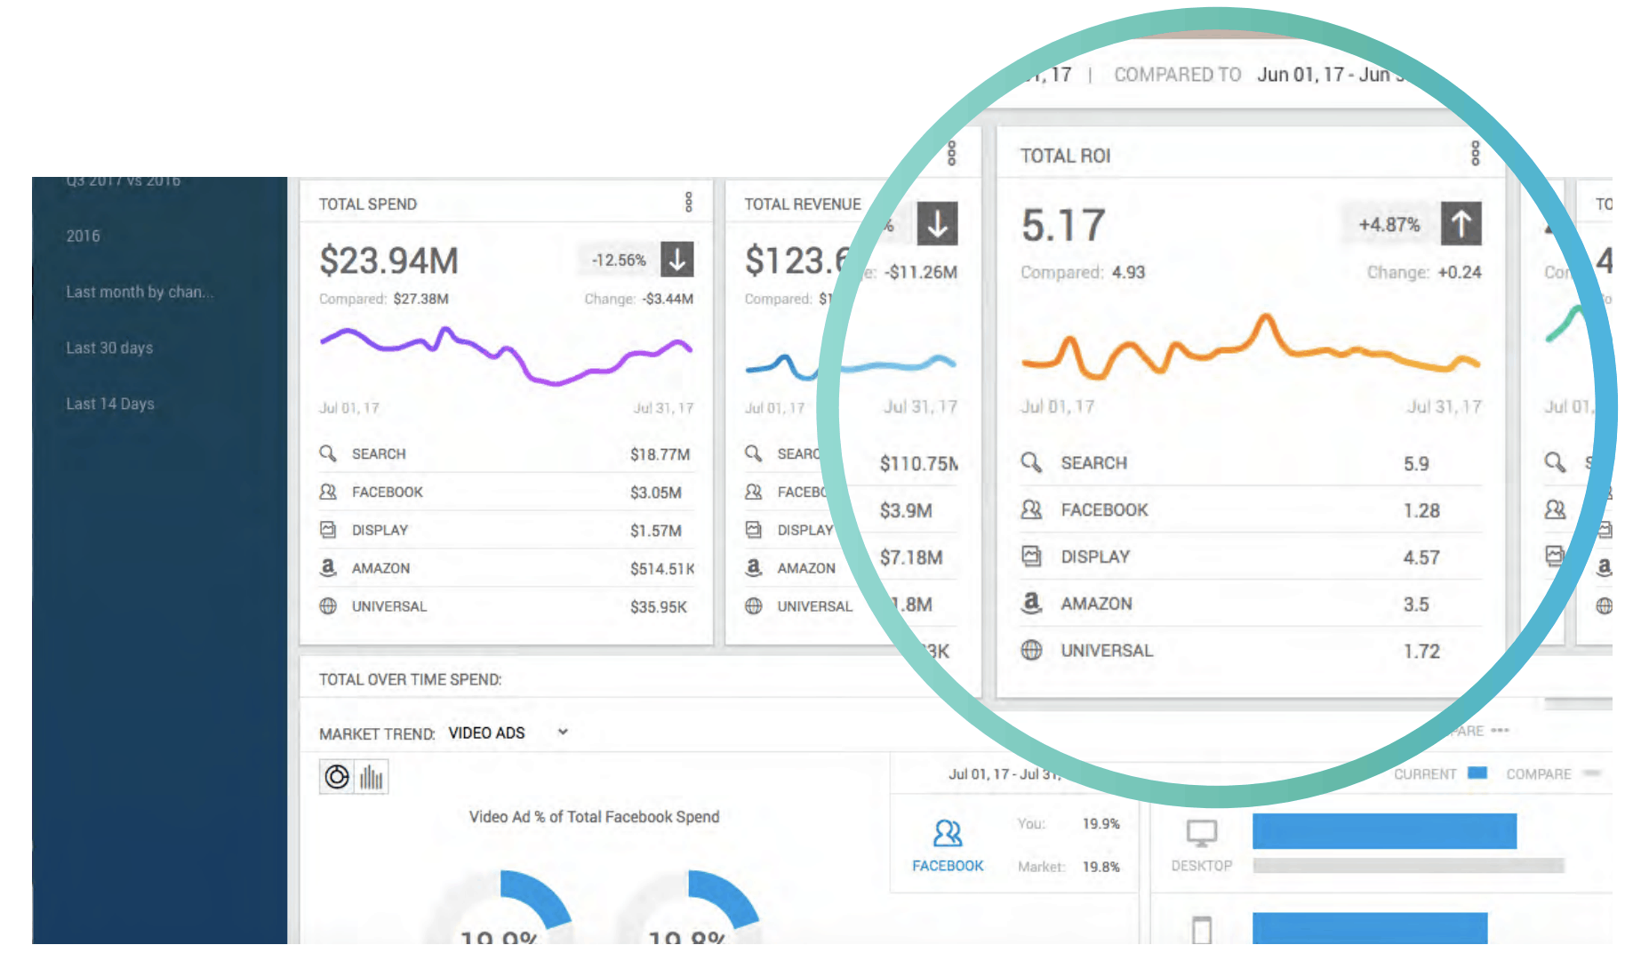This screenshot has height=953, width=1641.
Task: Select Last 30 days saved view
Action: click(x=109, y=348)
